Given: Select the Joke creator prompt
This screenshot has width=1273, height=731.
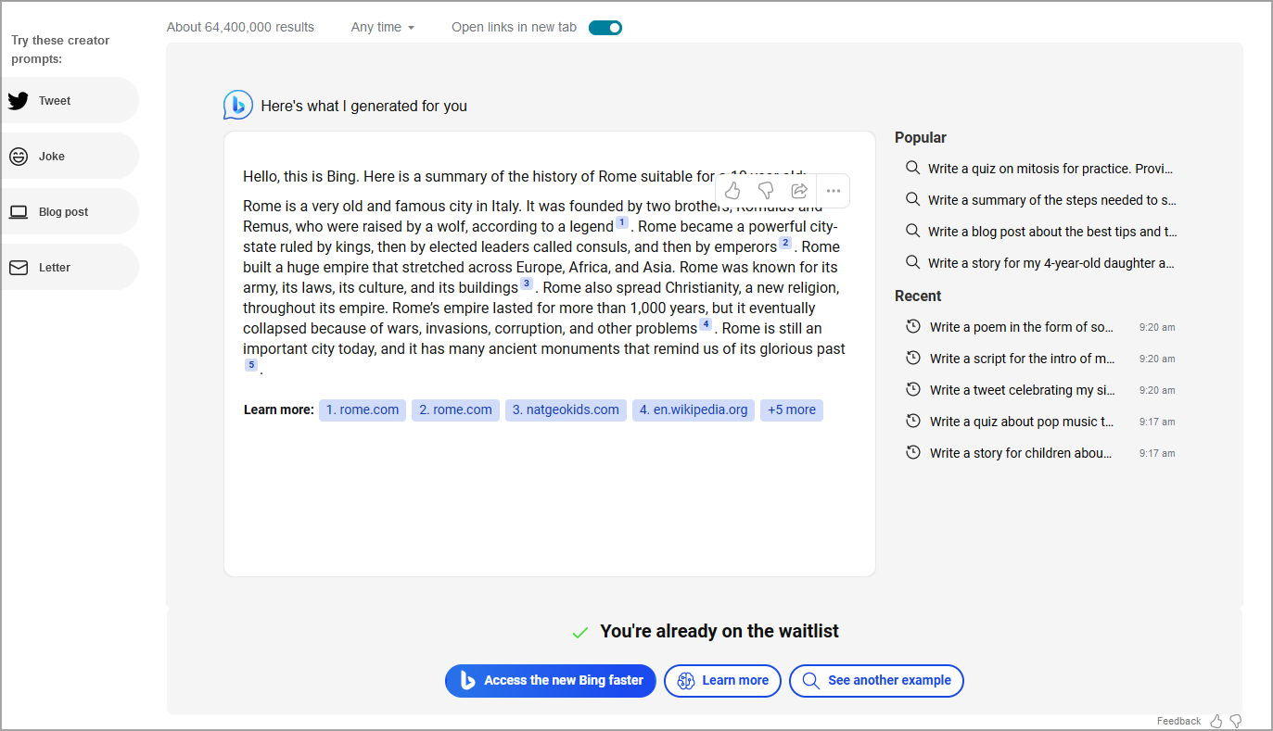Looking at the screenshot, I should pos(52,157).
